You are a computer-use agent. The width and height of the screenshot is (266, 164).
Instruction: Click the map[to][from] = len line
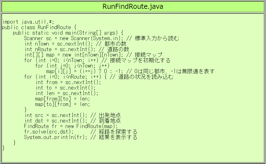pos(62,104)
